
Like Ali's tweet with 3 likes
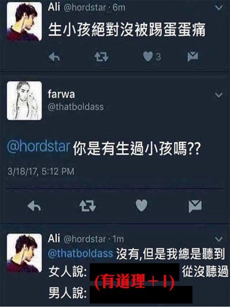pyautogui.click(x=148, y=57)
